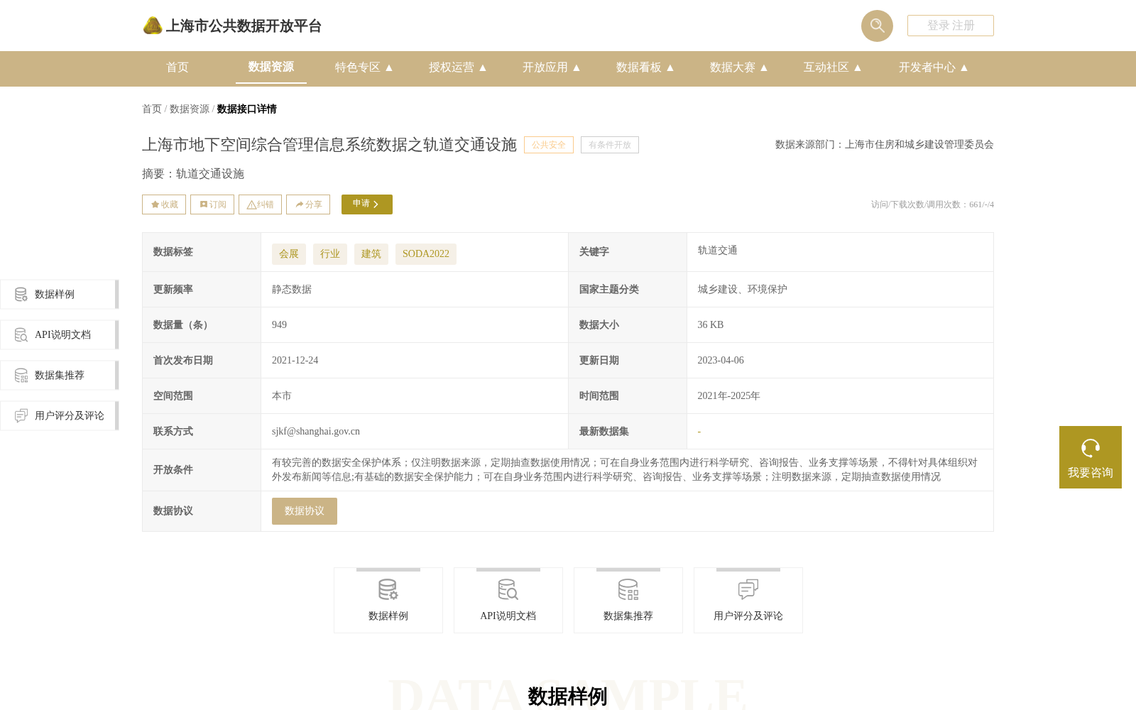Favorite dataset with 收藏 star button
Image resolution: width=1136 pixels, height=710 pixels.
pos(164,204)
